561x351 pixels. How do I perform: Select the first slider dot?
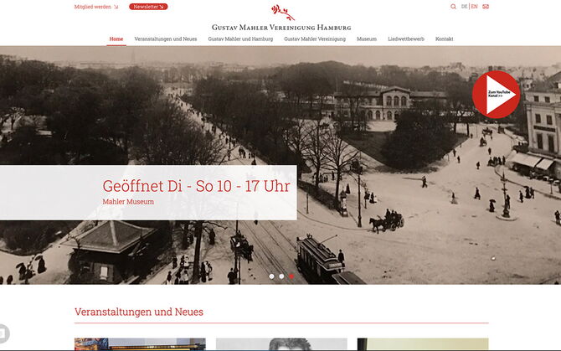pyautogui.click(x=271, y=276)
